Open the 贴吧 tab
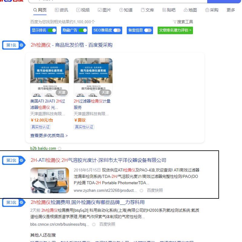 pos(169,10)
